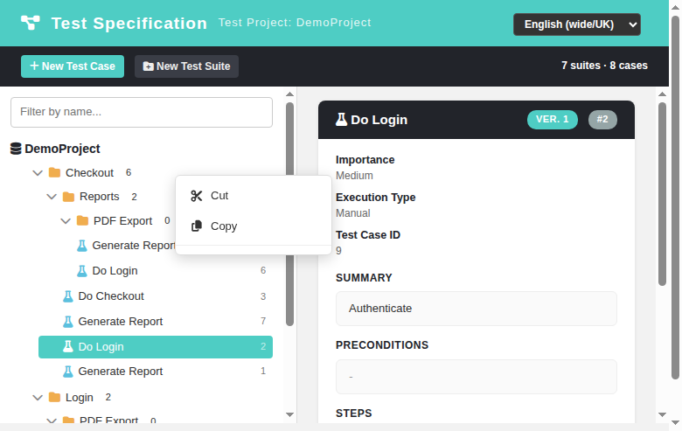Collapse the Reports suite chevron

(52, 197)
